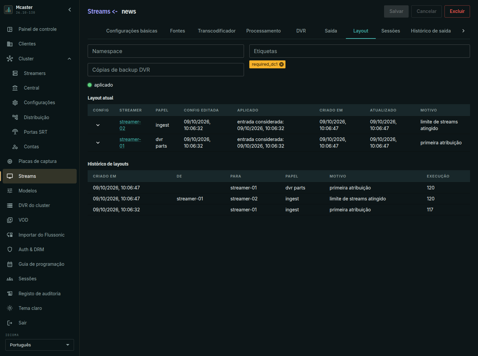The image size is (478, 356).
Task: Open the streamer-02 link
Action: coord(130,125)
